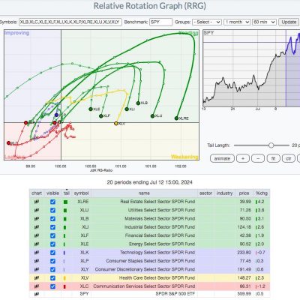Click the XLI point on the graph

click(x=127, y=109)
